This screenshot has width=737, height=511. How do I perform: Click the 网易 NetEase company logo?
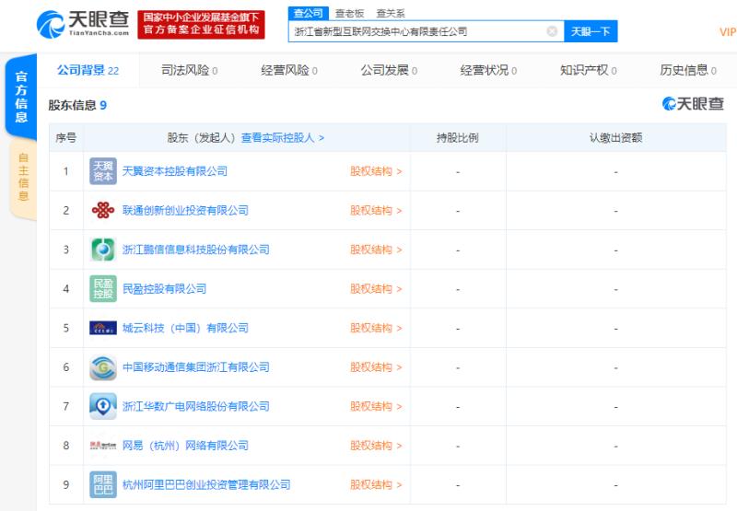(103, 446)
